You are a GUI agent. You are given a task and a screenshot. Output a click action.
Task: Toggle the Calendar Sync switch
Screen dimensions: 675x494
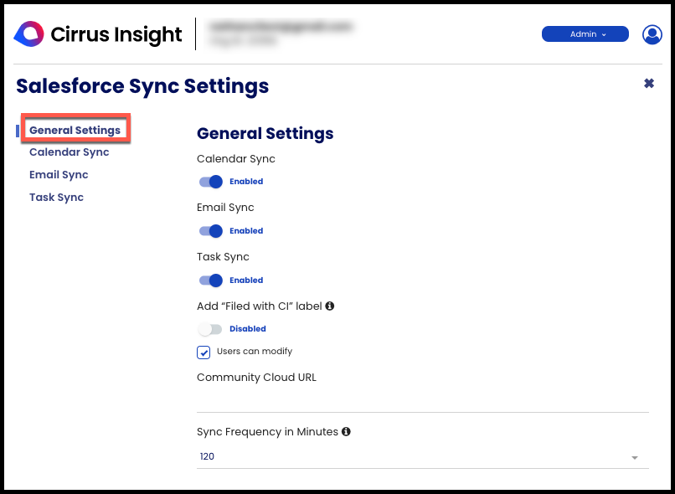(x=210, y=182)
